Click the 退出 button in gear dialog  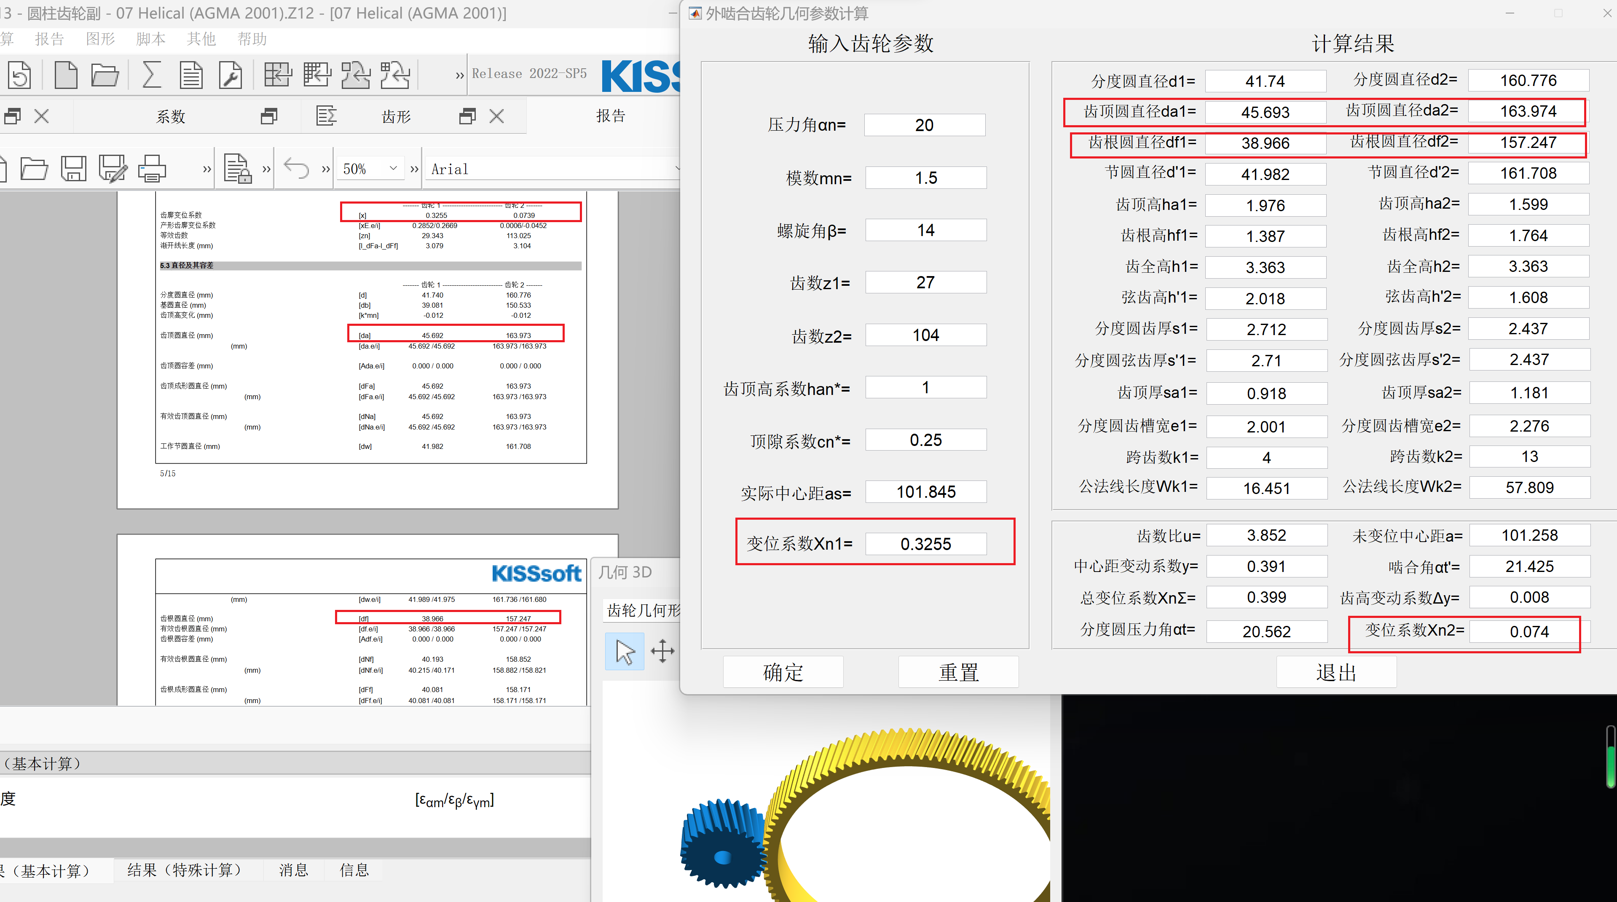tap(1336, 672)
